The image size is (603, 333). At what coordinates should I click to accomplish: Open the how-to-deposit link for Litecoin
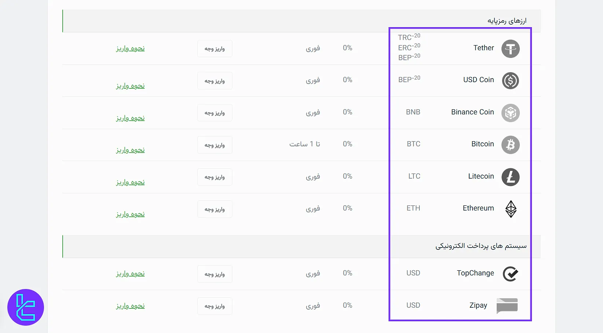tap(130, 182)
